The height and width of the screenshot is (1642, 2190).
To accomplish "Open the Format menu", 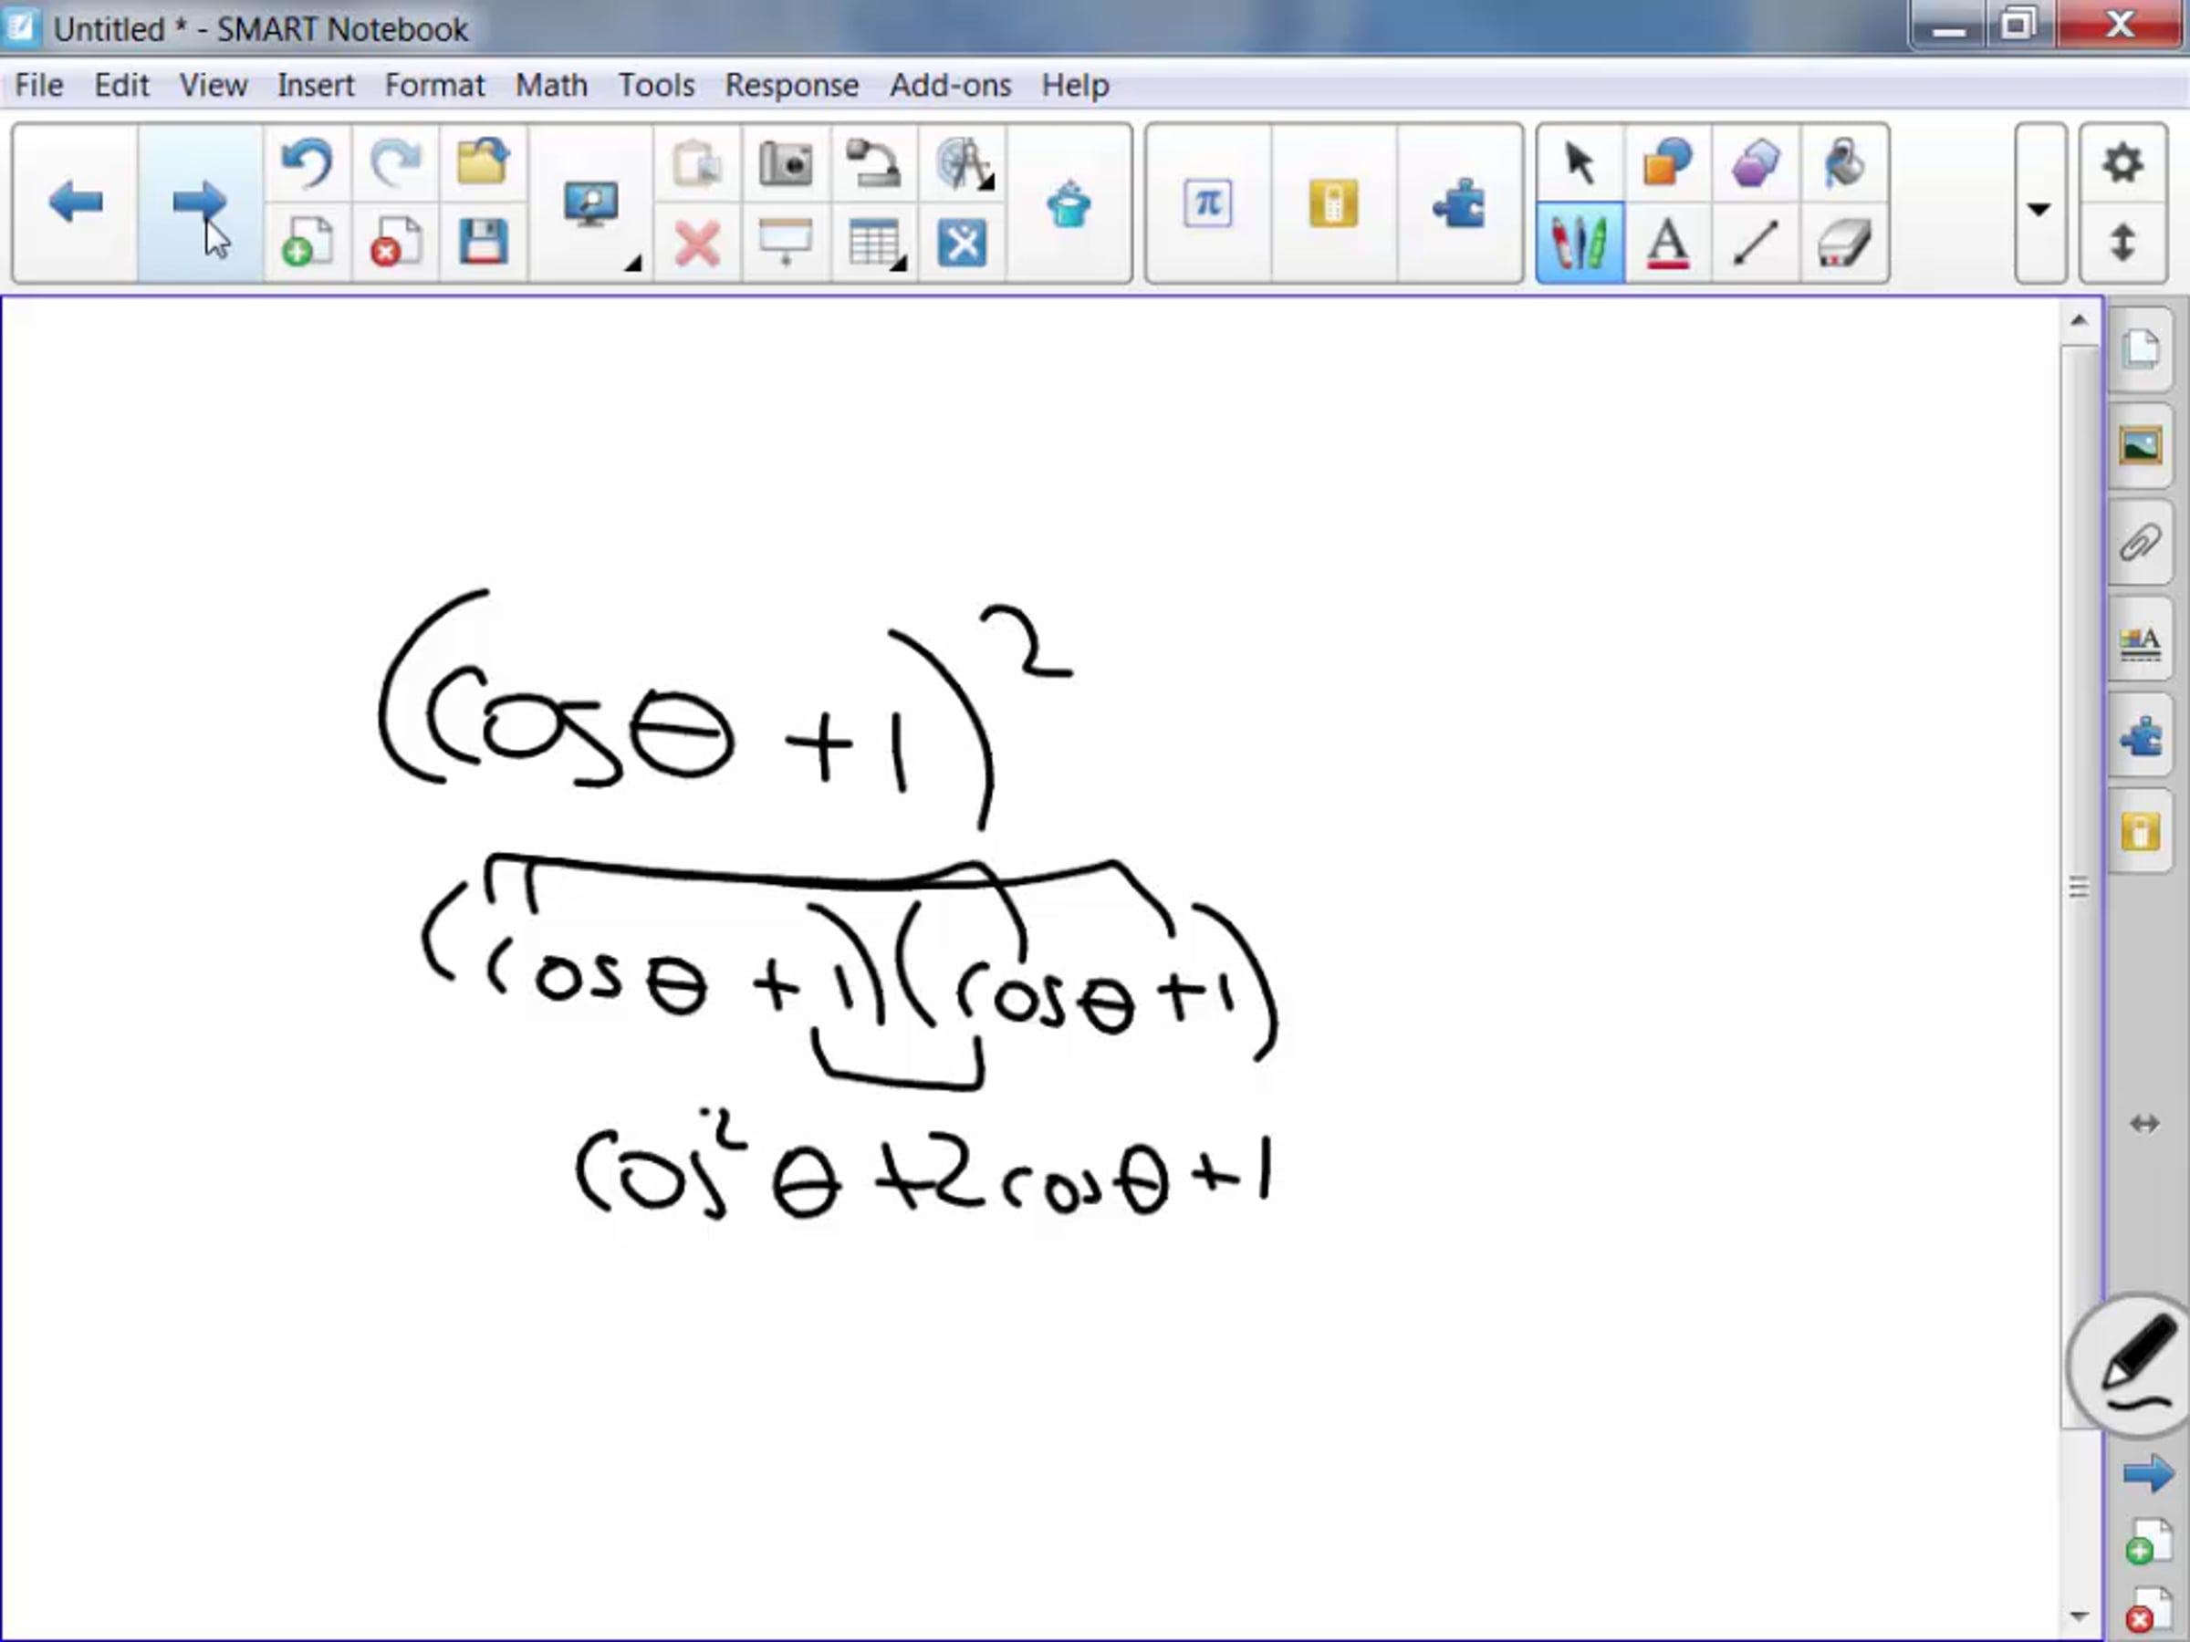I will click(x=434, y=85).
